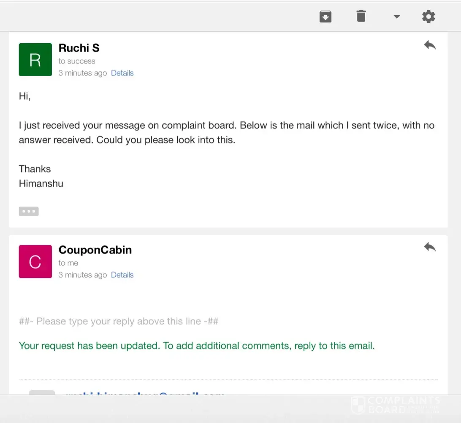Expand the trimmed quoted content ellipsis
The height and width of the screenshot is (423, 461).
tap(29, 211)
